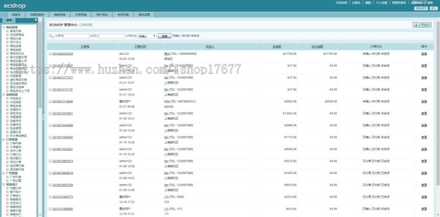Image resolution: width=440 pixels, height=217 pixels.
Task: Tick checkbox for order 2014012177377
Action: click(x=50, y=78)
